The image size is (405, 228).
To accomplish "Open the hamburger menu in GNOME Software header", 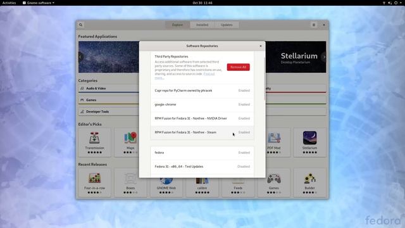I will (314, 25).
